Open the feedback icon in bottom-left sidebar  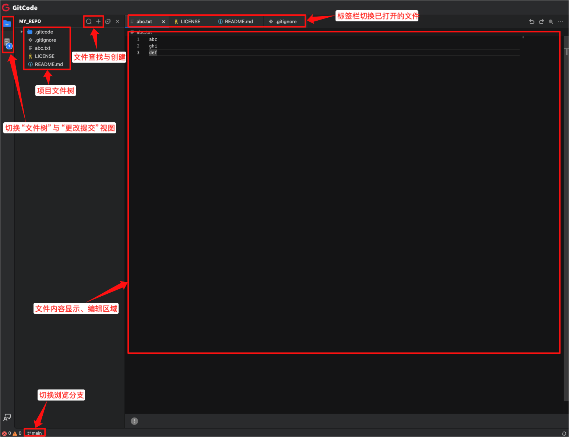coord(7,417)
